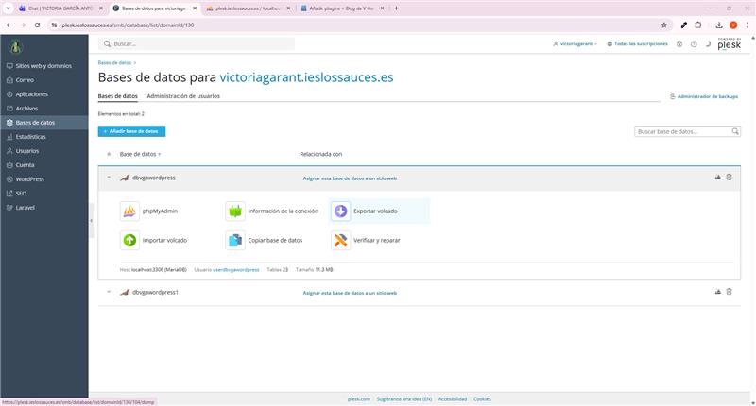Go to Sitios web y dominios

pyautogui.click(x=43, y=66)
